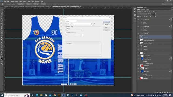Click the Print Size button in options bar

point(43,4)
